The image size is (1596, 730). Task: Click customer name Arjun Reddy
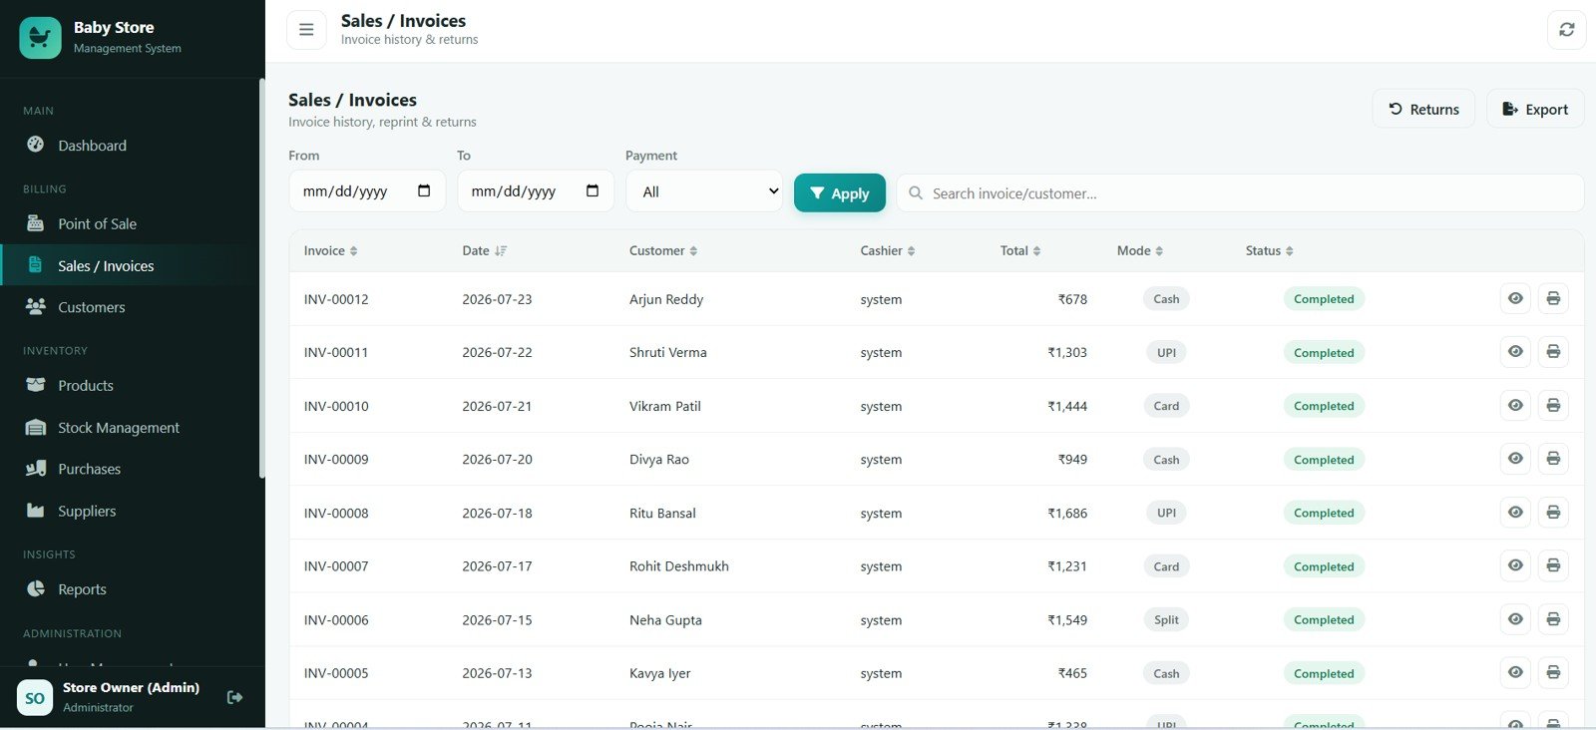pos(666,299)
